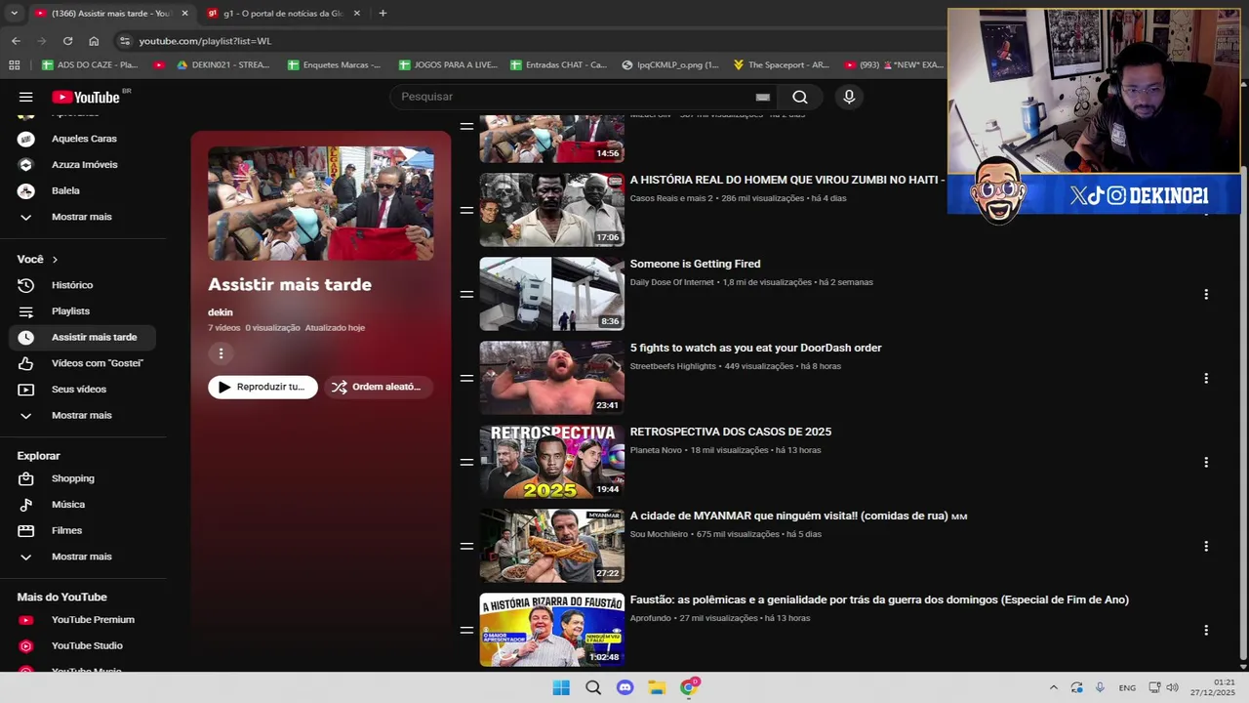Switch to Assistir mais tarde browser tab

[x=110, y=14]
